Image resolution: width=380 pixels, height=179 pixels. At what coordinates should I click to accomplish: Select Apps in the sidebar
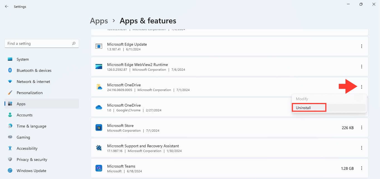pos(42,104)
